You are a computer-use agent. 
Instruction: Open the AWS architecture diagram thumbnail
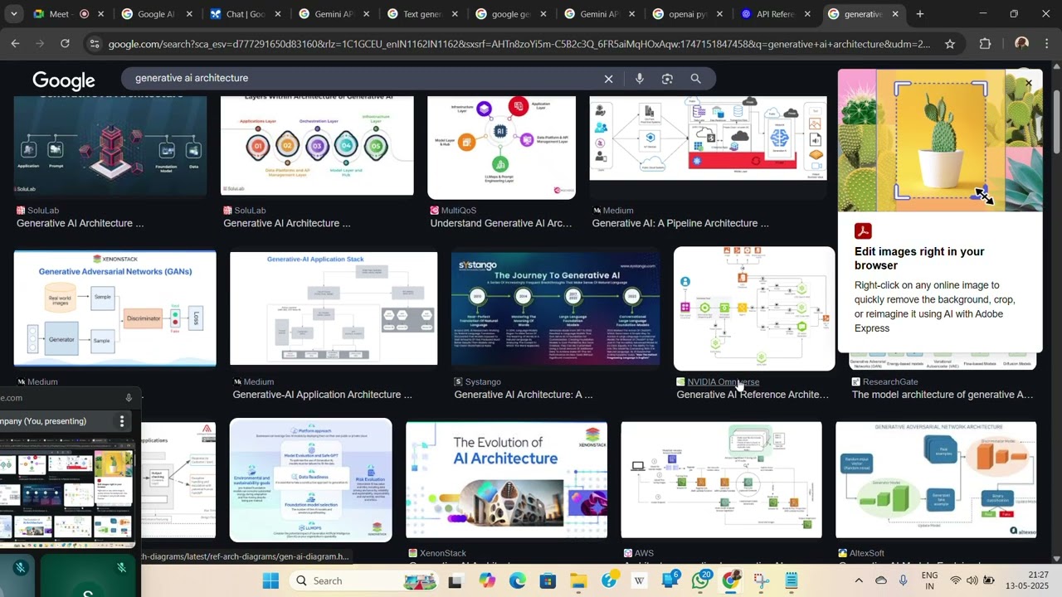coord(722,479)
